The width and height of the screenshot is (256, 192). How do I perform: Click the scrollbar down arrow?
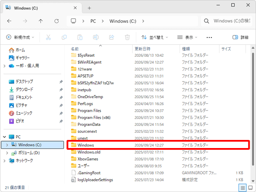click(x=253, y=181)
